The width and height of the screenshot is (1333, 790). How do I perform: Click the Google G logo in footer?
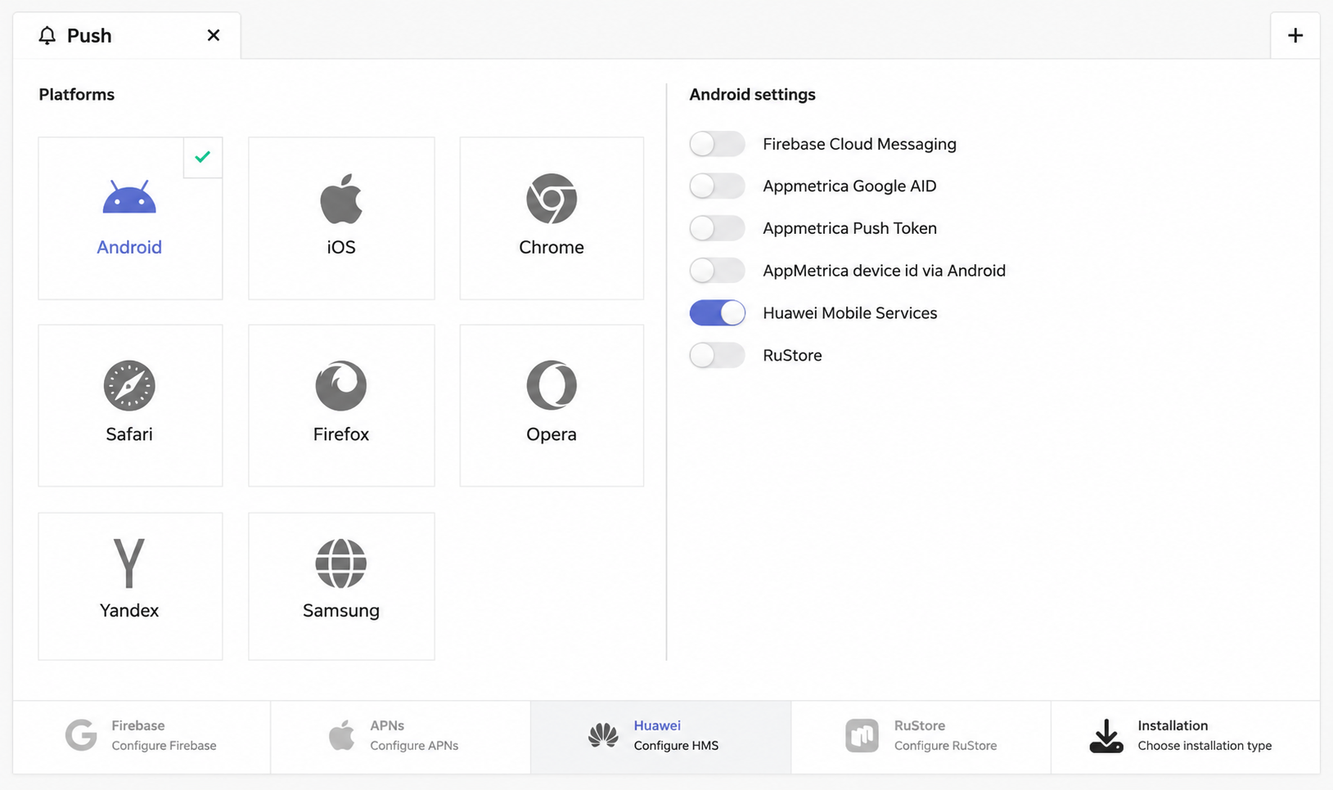point(81,735)
